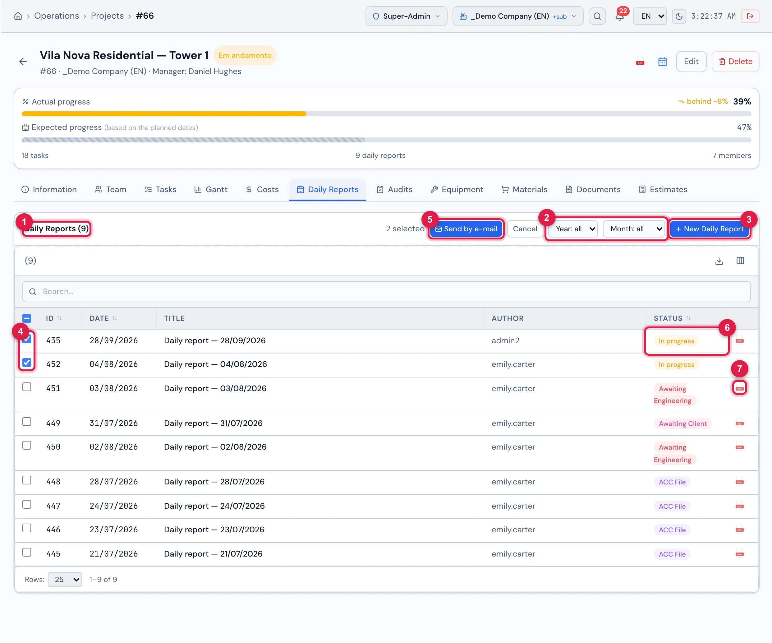This screenshot has width=772, height=643.
Task: Open the column chooser icon
Action: (x=740, y=261)
